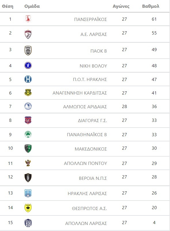Select the ΑΠΟΛΛΩΝ ΛΑΡΙΣΑΣ striped crest
This screenshot has width=170, height=231.
click(28, 223)
